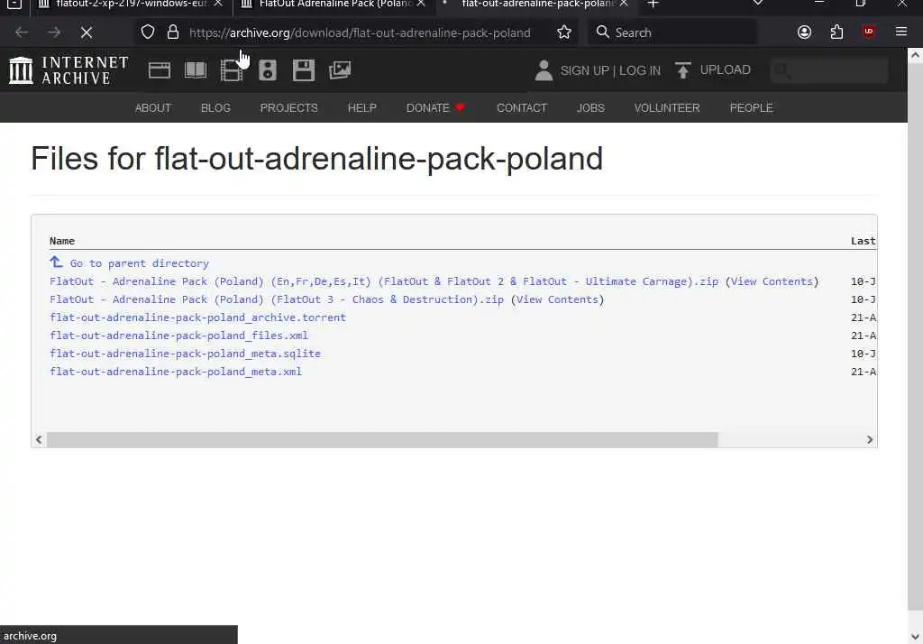Open flat-out-adrenaline-pack-poland_meta.xml

[x=176, y=372]
